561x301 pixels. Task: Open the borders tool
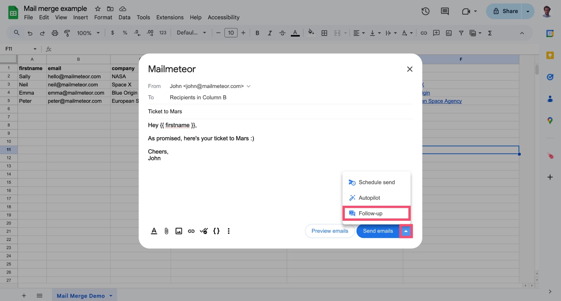coord(324,33)
